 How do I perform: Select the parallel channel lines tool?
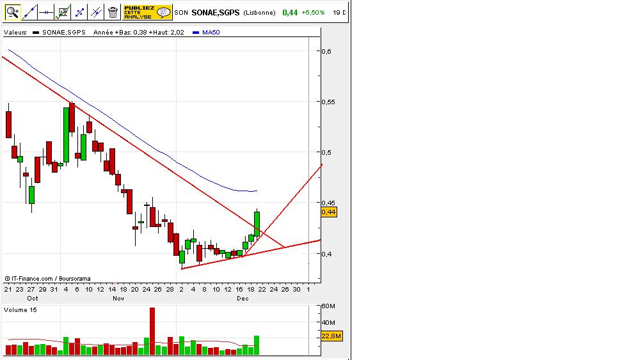pyautogui.click(x=96, y=12)
